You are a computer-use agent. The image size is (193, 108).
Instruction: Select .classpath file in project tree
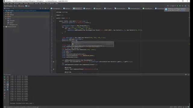[x=11, y=21]
